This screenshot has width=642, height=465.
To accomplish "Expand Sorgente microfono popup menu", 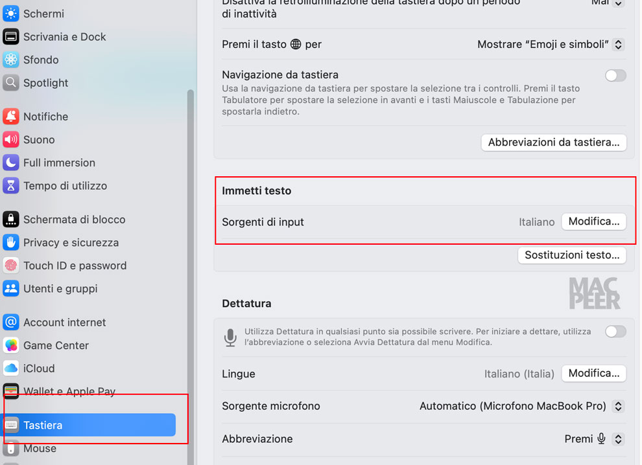I will click(x=521, y=406).
